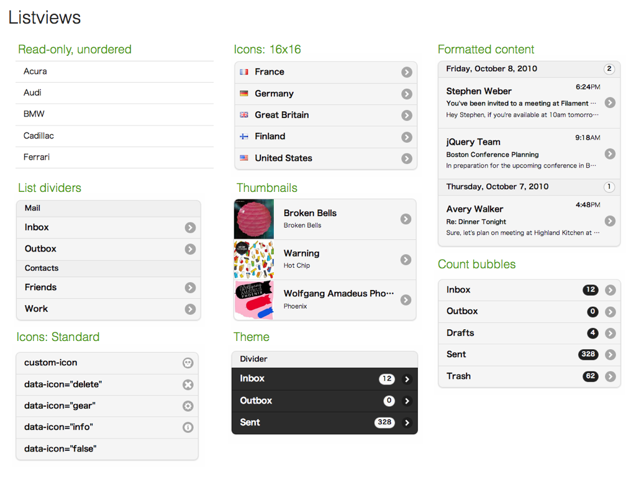The height and width of the screenshot is (477, 636).
Task: Open the jQuery Team conference planning message
Action: click(x=520, y=153)
